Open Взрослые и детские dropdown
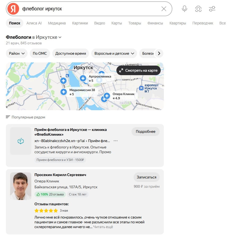Viewport: 232px width, 235px height. click(114, 53)
